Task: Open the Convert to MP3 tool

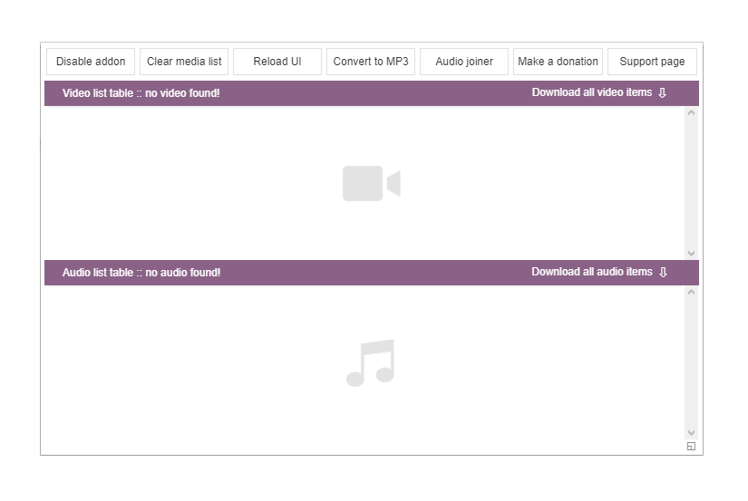Action: [x=371, y=62]
